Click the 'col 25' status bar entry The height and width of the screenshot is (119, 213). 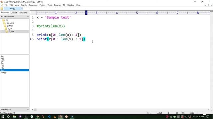(x=160, y=113)
